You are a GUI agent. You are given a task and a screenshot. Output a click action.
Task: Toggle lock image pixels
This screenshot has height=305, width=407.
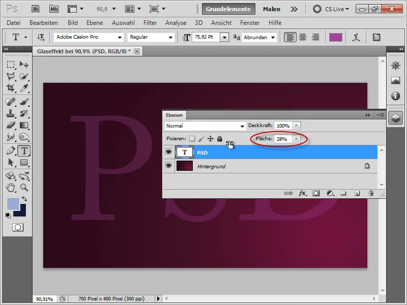coord(201,139)
